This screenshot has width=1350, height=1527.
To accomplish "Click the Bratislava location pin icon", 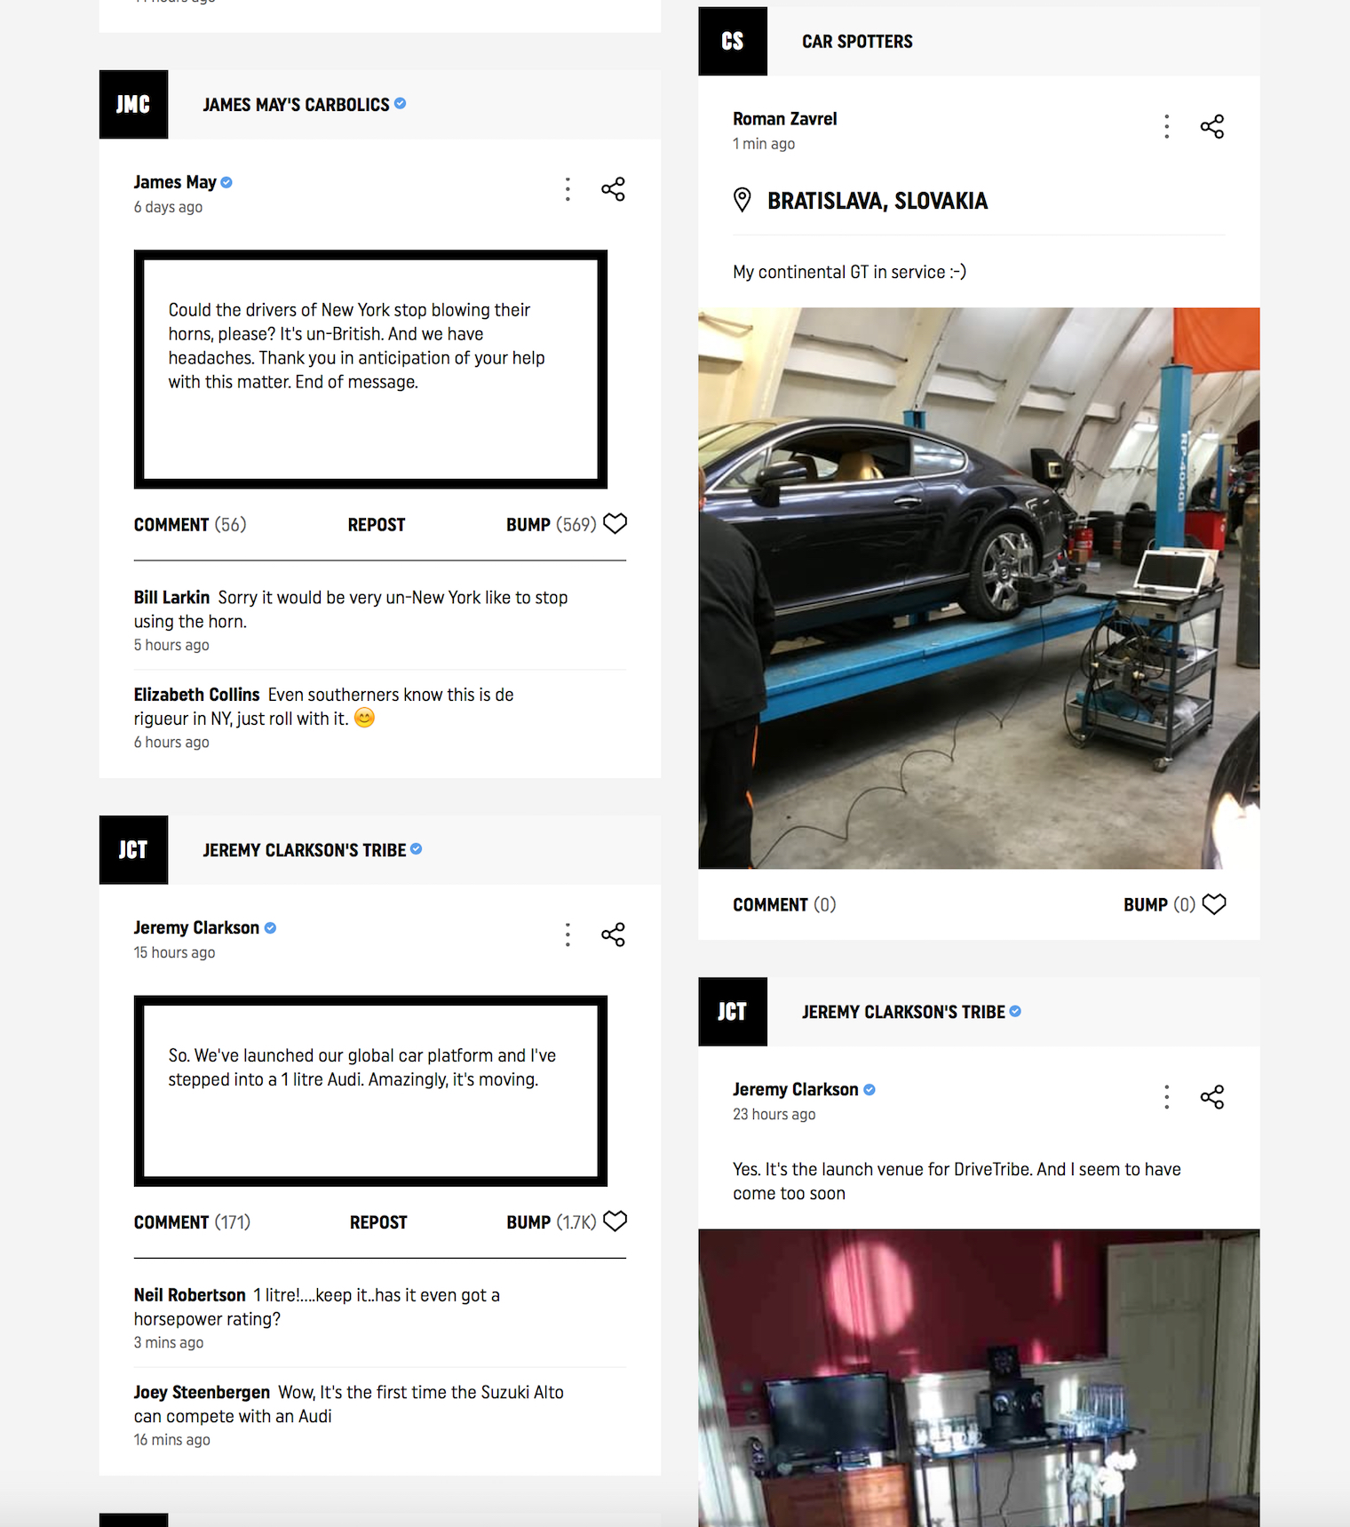I will pyautogui.click(x=742, y=200).
